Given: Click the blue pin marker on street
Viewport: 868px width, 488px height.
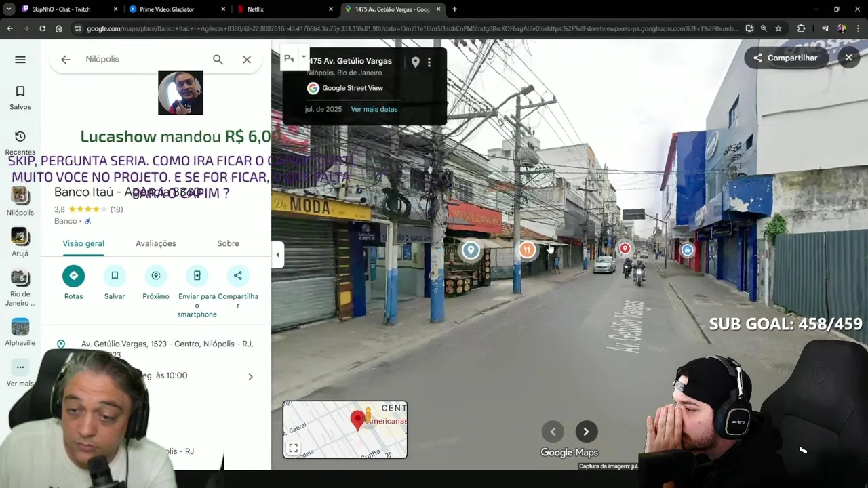Looking at the screenshot, I should [x=471, y=250].
